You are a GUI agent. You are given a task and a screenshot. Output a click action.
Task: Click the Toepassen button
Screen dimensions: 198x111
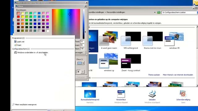click(x=81, y=77)
